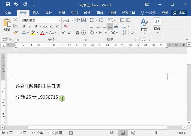This screenshot has height=136, width=191.
Task: Open the 编辑 editing menu
Action: [157, 26]
